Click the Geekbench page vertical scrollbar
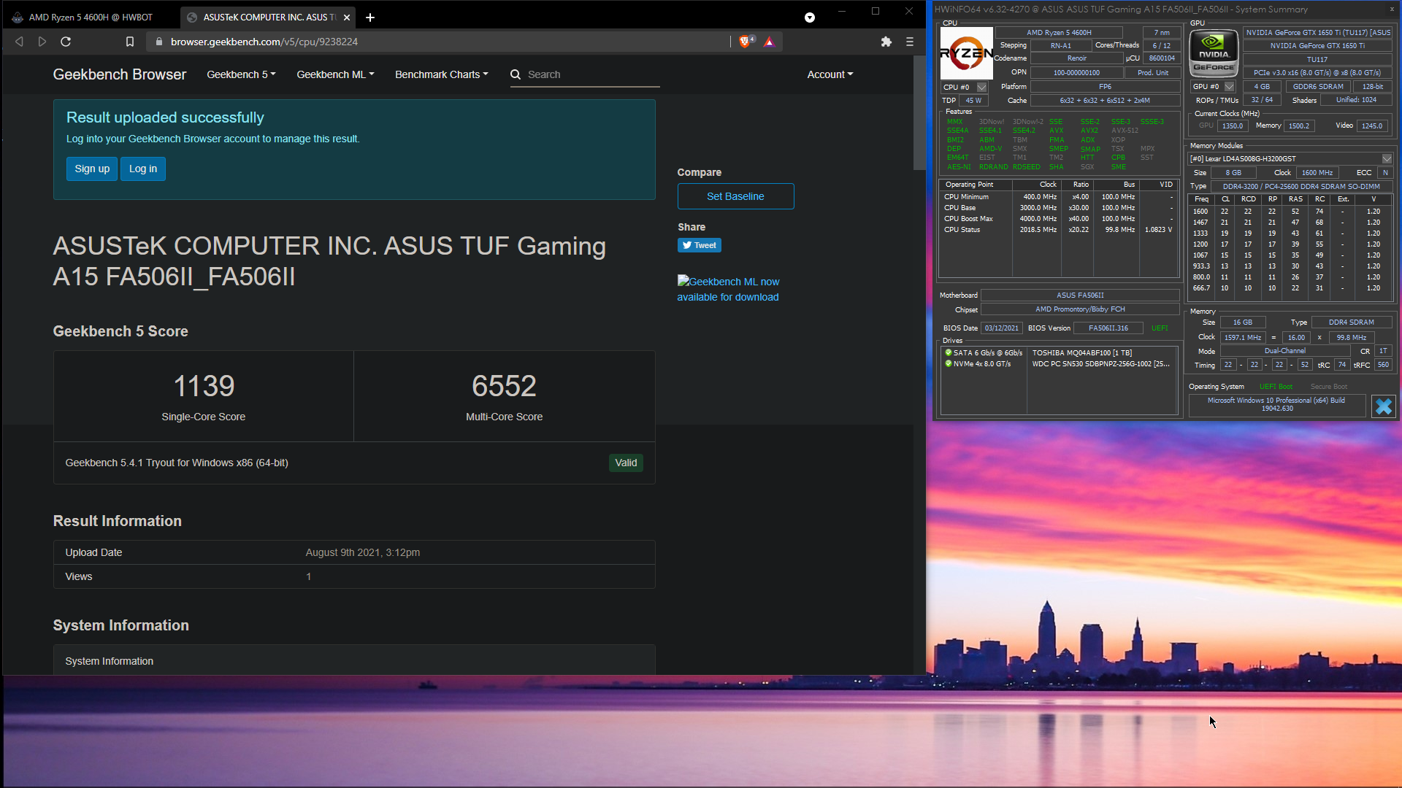 pyautogui.click(x=919, y=113)
